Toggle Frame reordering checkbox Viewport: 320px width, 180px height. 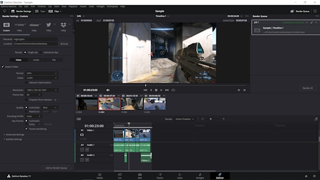tap(26, 129)
